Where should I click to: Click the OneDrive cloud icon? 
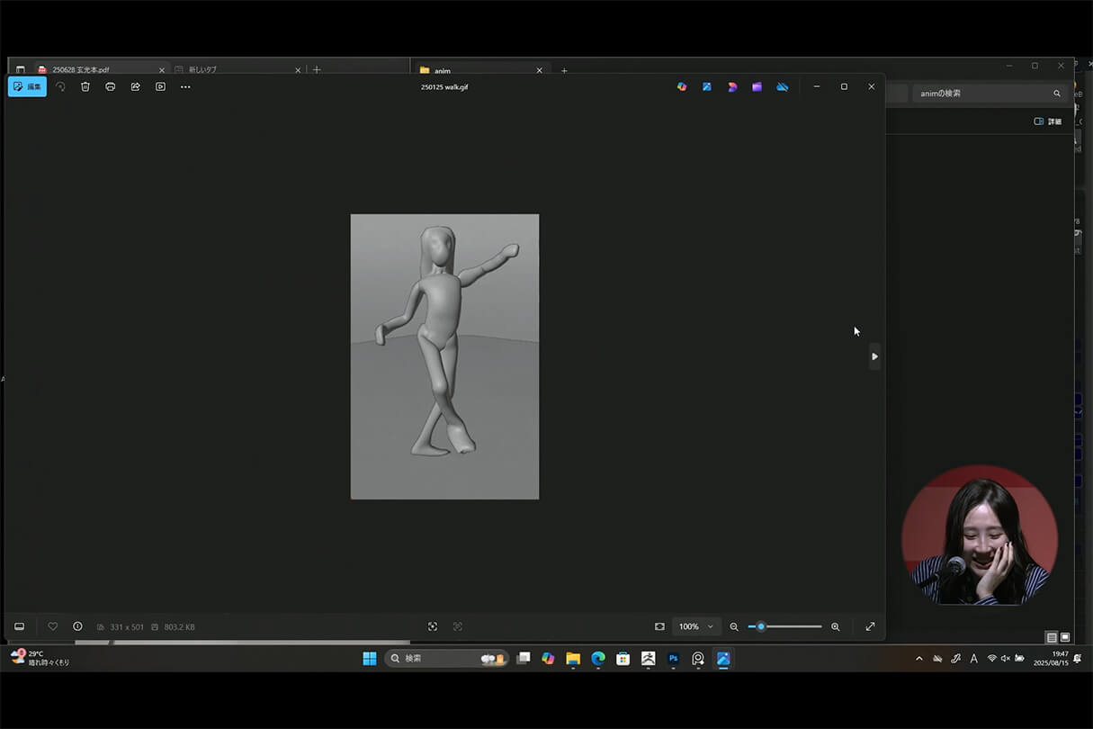pos(783,86)
